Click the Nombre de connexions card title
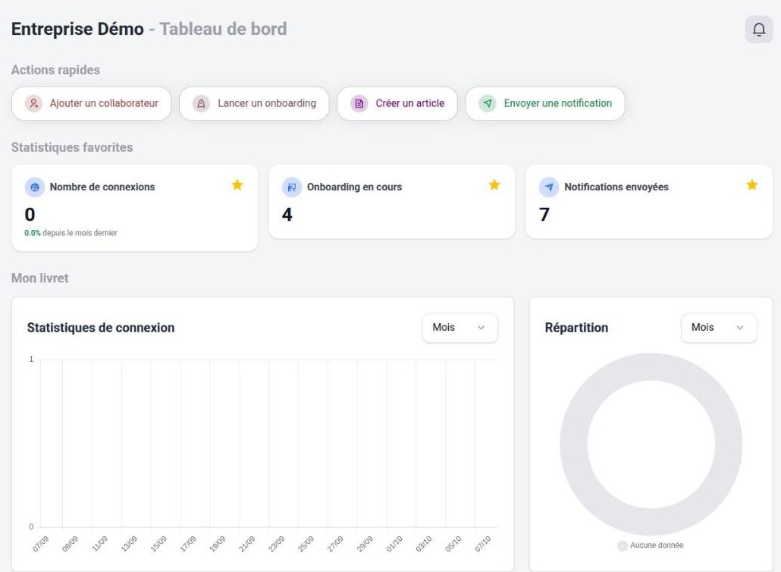 (102, 187)
